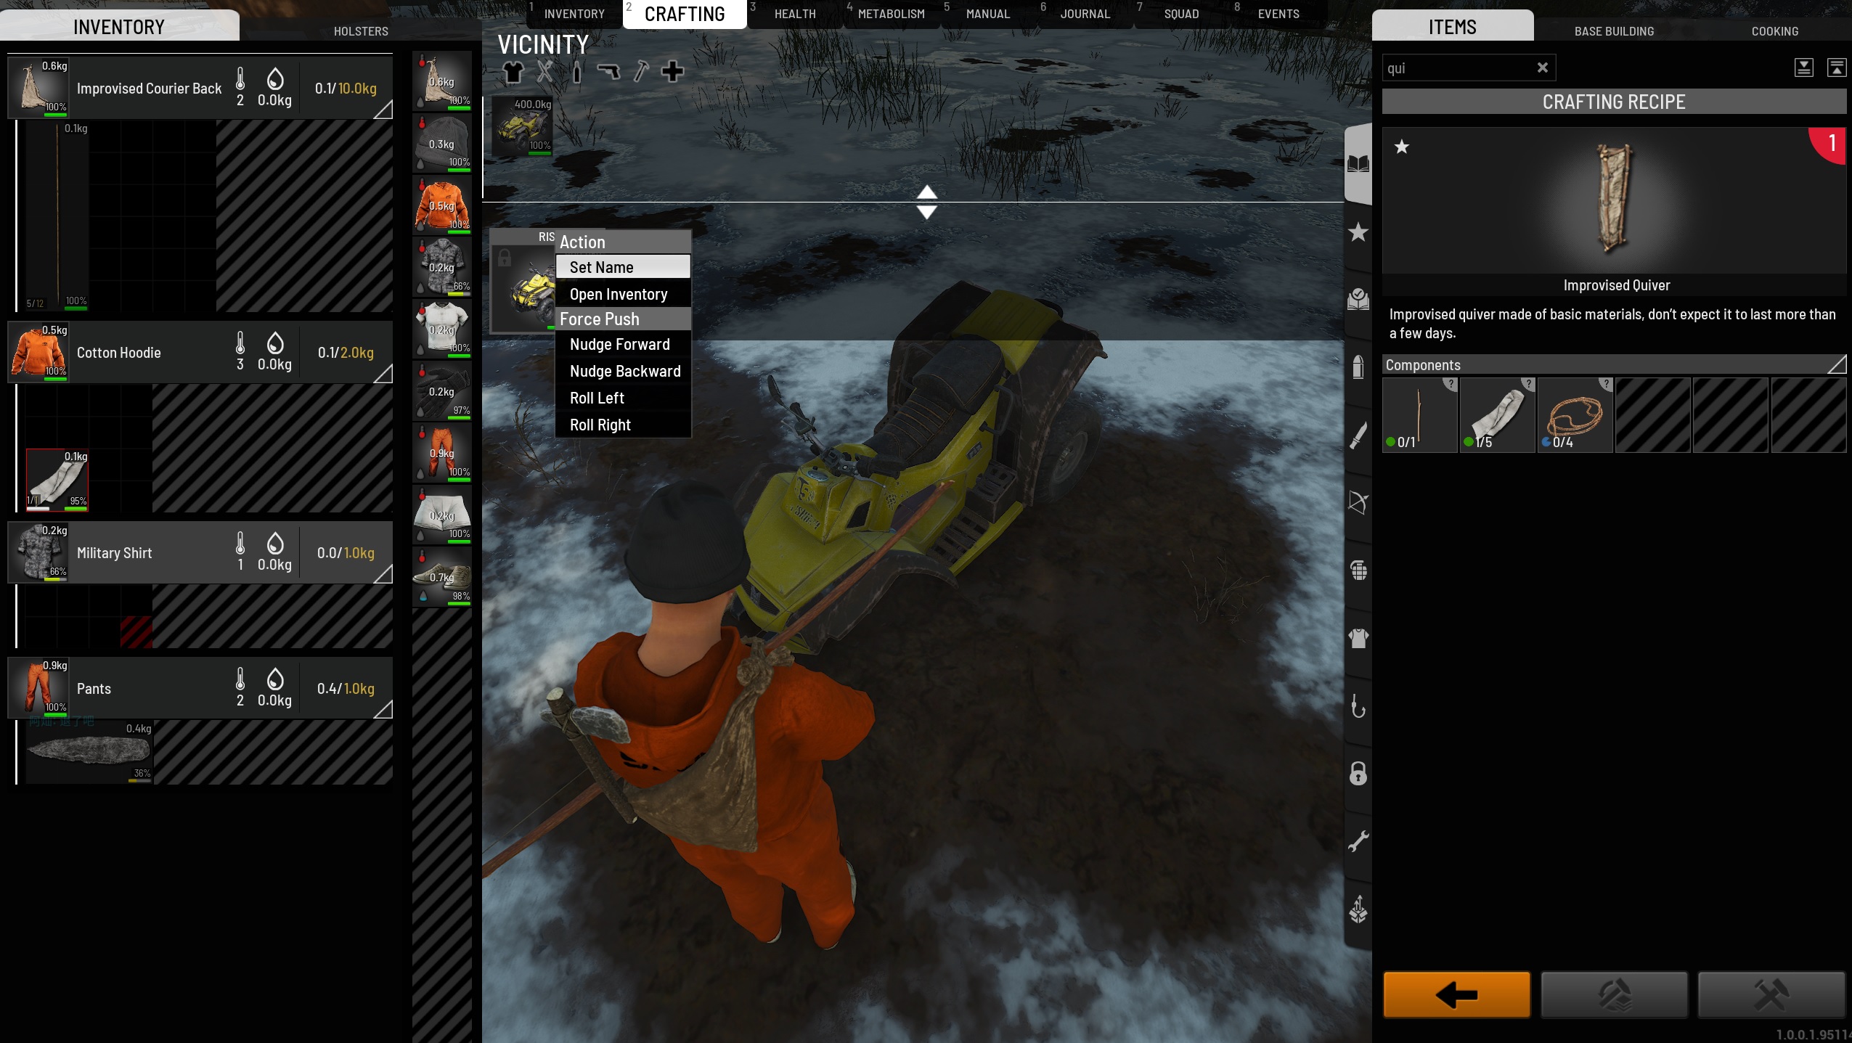Select the stick component slot 0/1
Image resolution: width=1852 pixels, height=1043 pixels.
pyautogui.click(x=1419, y=414)
